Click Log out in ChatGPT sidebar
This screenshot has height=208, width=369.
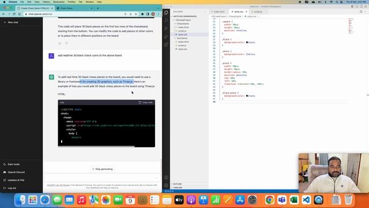tap(10, 188)
